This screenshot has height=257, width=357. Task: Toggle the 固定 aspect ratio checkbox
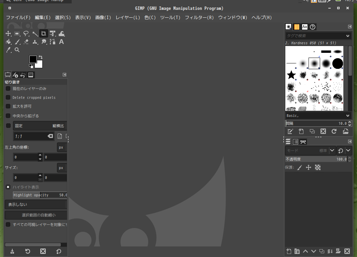pos(8,125)
